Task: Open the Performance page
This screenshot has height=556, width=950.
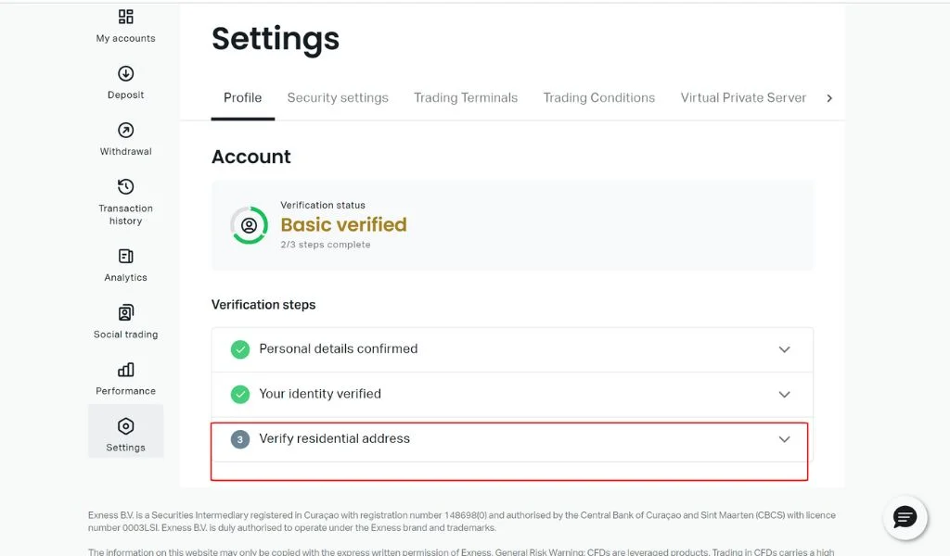Action: 125,376
